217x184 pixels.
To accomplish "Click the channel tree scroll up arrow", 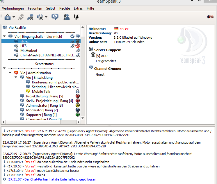I will 83,27.
